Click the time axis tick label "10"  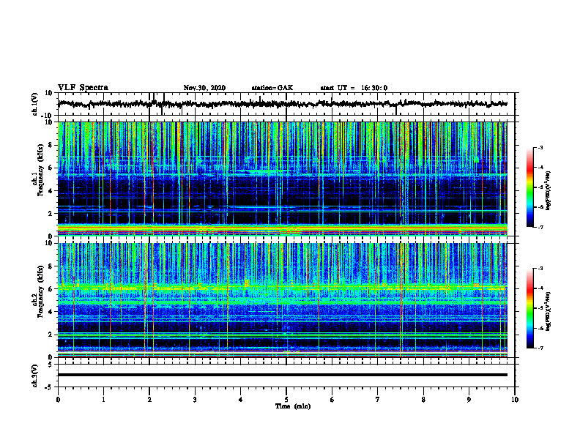pyautogui.click(x=515, y=400)
